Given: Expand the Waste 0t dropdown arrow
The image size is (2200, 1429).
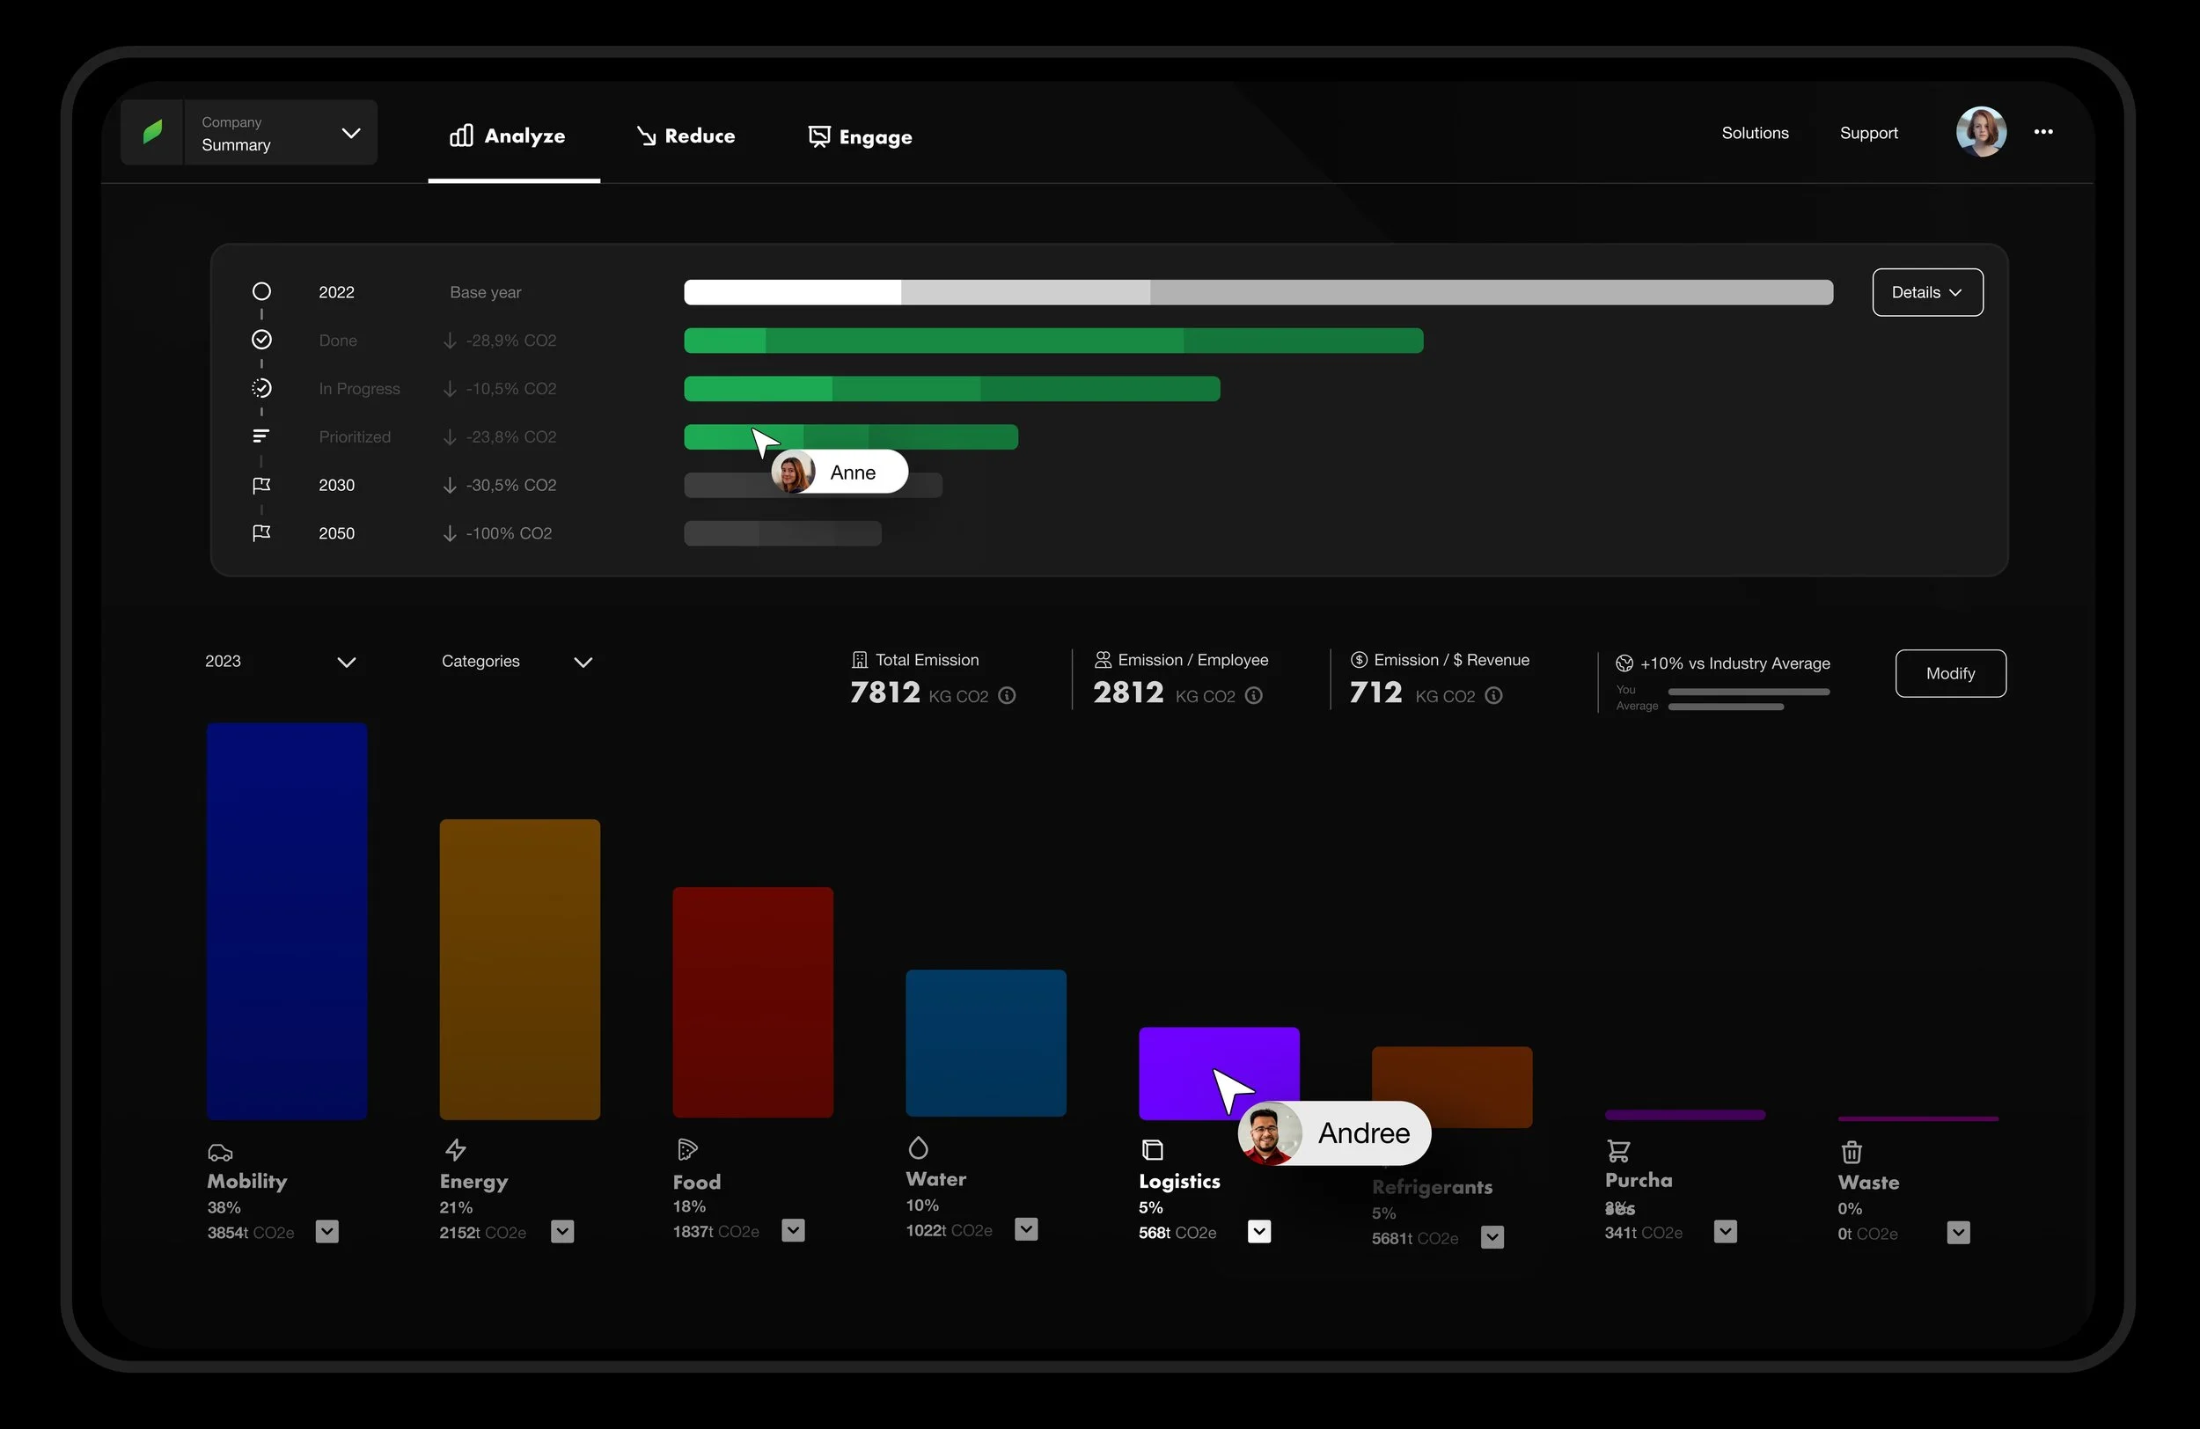Looking at the screenshot, I should point(1958,1233).
